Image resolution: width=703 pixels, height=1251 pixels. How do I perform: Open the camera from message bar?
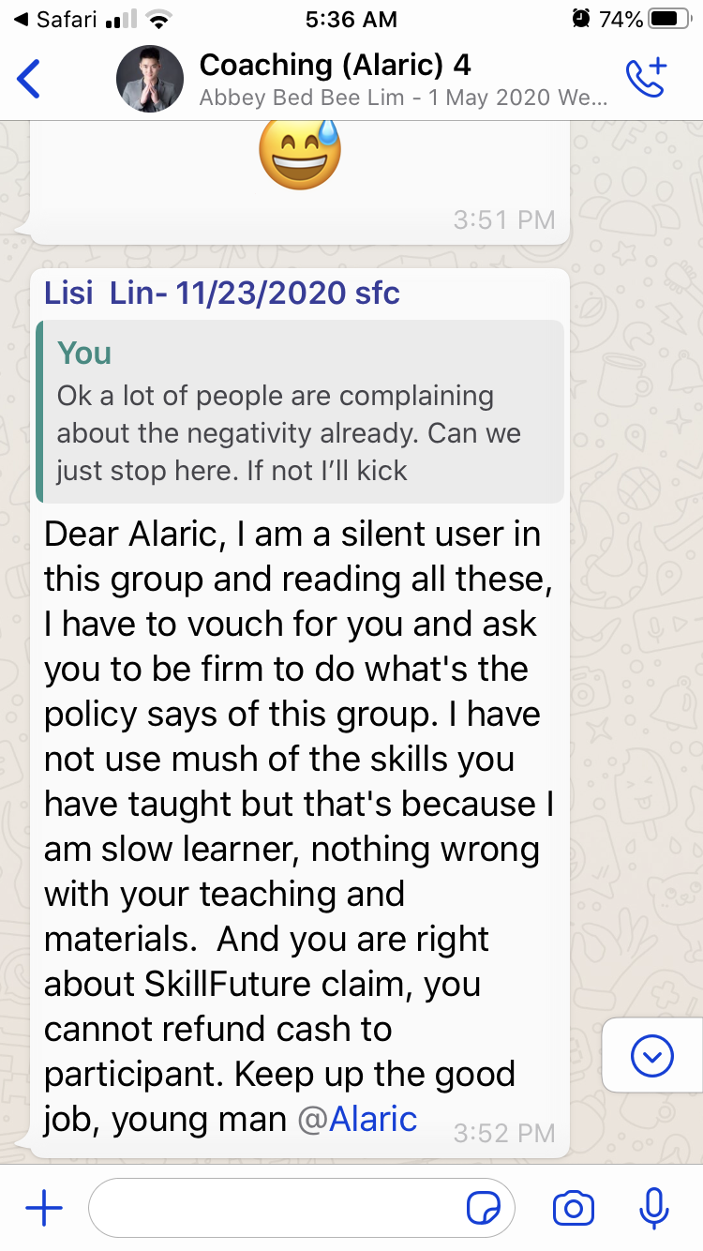pyautogui.click(x=573, y=1209)
